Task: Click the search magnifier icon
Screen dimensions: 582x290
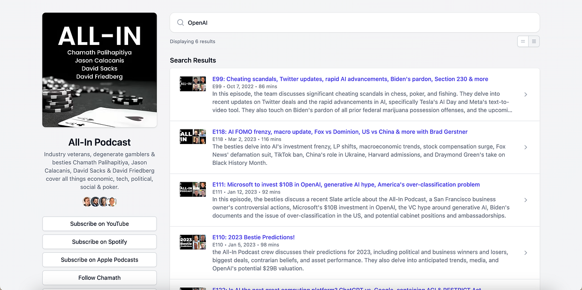Action: [180, 23]
